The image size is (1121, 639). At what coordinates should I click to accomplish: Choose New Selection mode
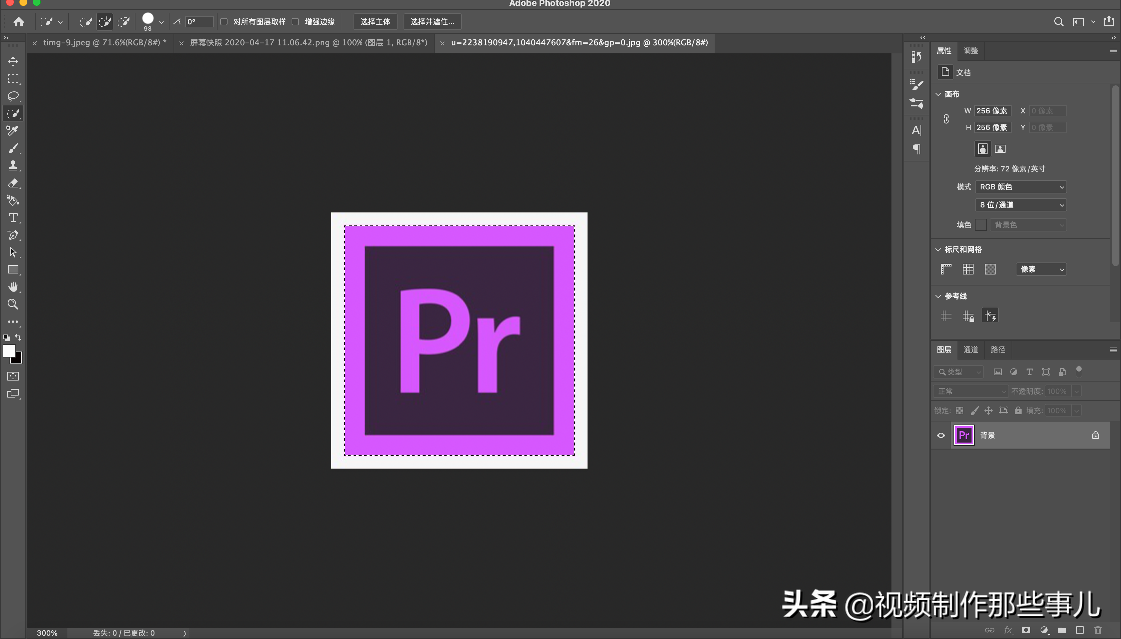pyautogui.click(x=86, y=21)
